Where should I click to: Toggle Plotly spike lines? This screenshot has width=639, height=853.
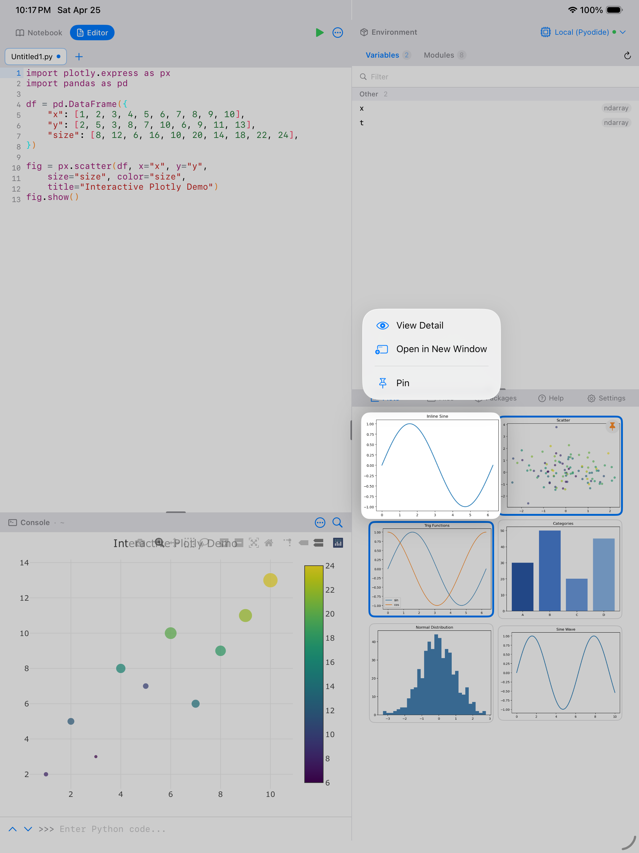288,543
